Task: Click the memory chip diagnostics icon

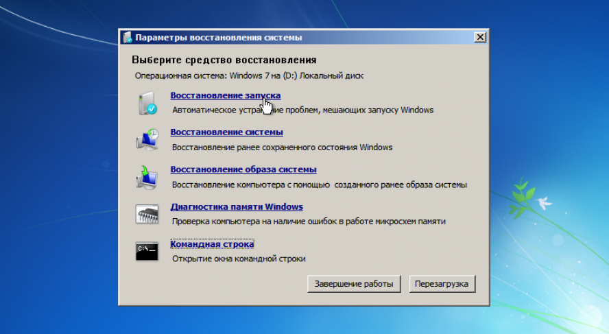Action: click(x=147, y=214)
